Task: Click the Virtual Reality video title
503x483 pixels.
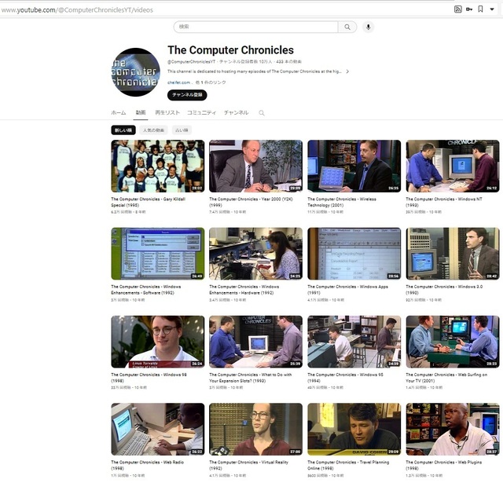Action: (x=249, y=466)
